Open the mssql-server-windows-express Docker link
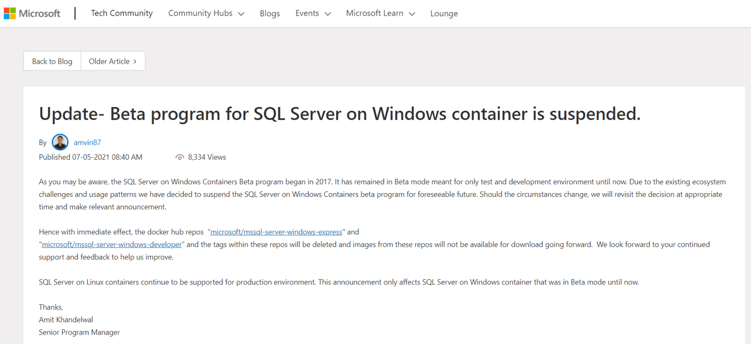Screen dimensions: 751x344 pos(276,231)
